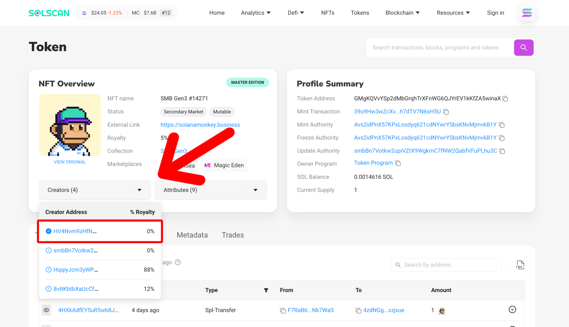Image resolution: width=569 pixels, height=327 pixels.
Task: Copy the From address F7RaB6...Nk7WaS
Action: (283, 311)
